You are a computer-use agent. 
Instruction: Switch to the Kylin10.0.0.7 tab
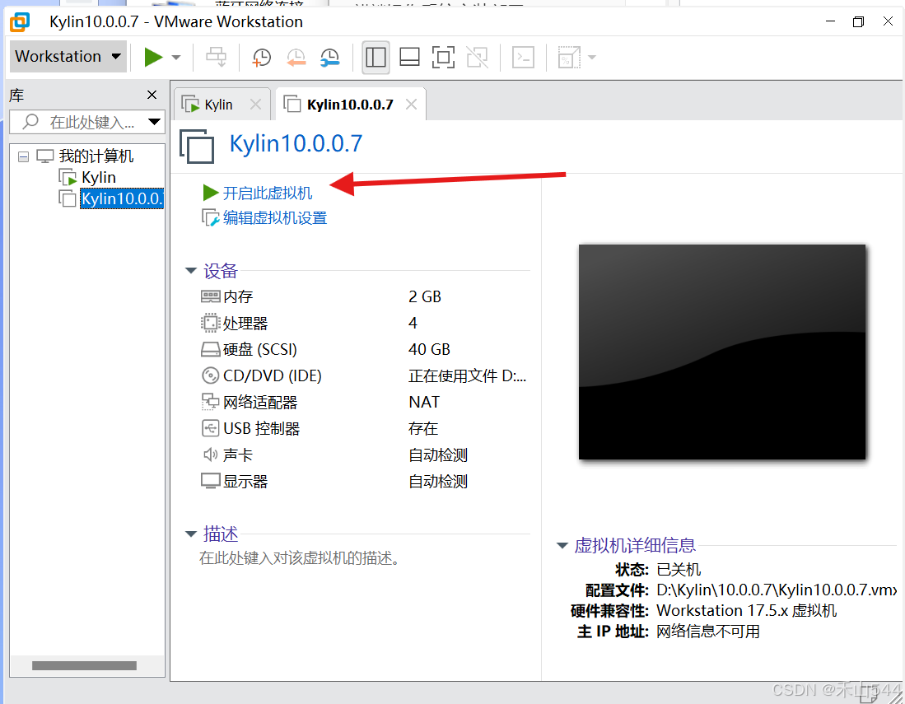(x=350, y=105)
